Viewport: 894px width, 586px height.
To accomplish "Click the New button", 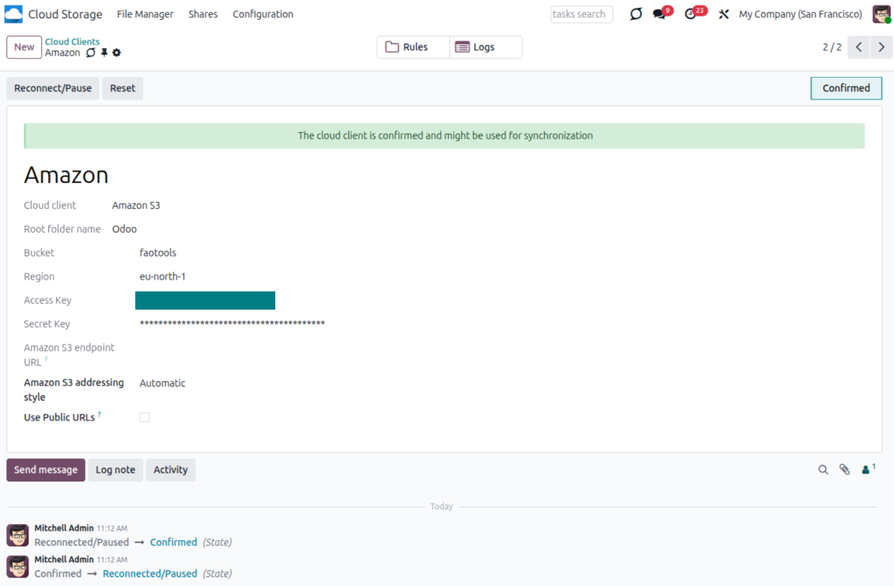I will 24,48.
